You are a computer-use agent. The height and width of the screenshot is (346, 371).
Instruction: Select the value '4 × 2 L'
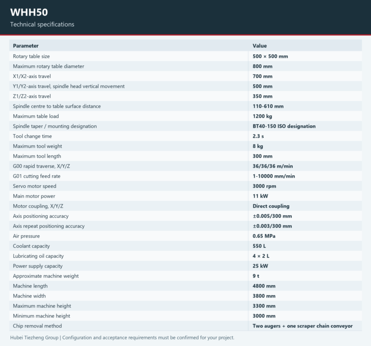(x=261, y=256)
